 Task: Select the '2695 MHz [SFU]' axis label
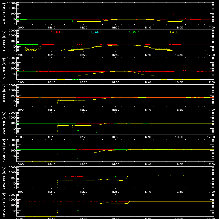(4, 123)
